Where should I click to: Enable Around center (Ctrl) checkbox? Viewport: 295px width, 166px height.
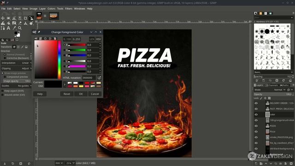click(x=2, y=95)
